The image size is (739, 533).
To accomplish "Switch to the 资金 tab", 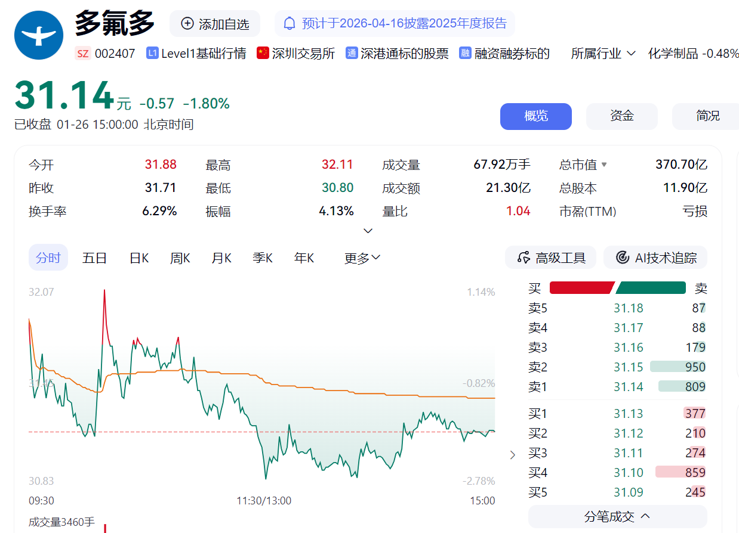I will pyautogui.click(x=622, y=116).
